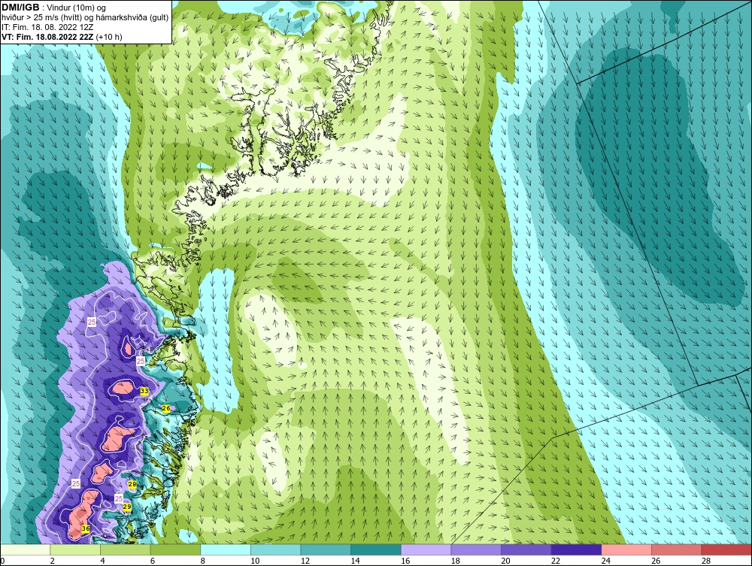Click the legend tick value "2"
Viewport: 752px width, 566px height.
click(53, 561)
